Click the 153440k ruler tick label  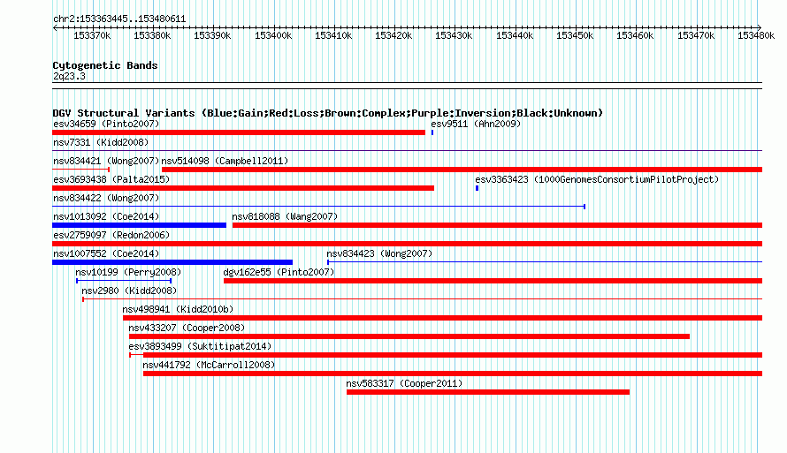515,35
